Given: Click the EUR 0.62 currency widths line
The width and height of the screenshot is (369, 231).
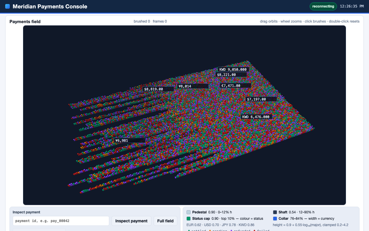Looking at the screenshot, I should coord(220,225).
